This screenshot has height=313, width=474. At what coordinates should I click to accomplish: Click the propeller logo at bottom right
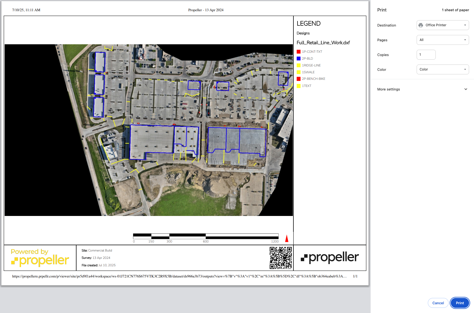tap(330, 257)
